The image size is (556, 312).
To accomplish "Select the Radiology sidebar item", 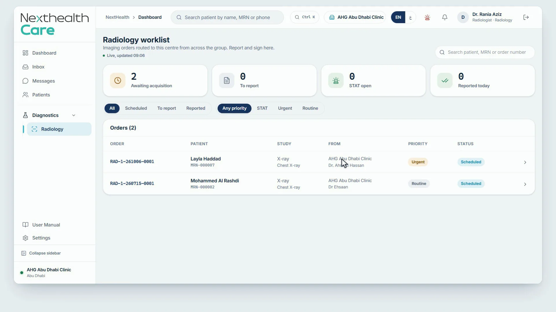I will 59,129.
